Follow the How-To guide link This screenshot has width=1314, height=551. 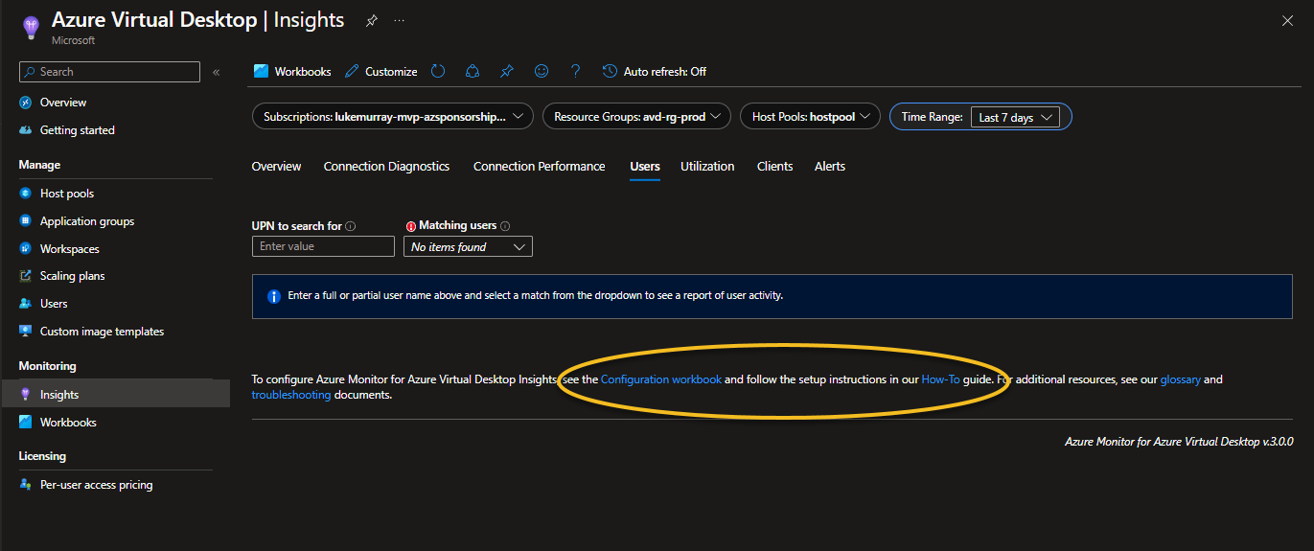coord(940,379)
